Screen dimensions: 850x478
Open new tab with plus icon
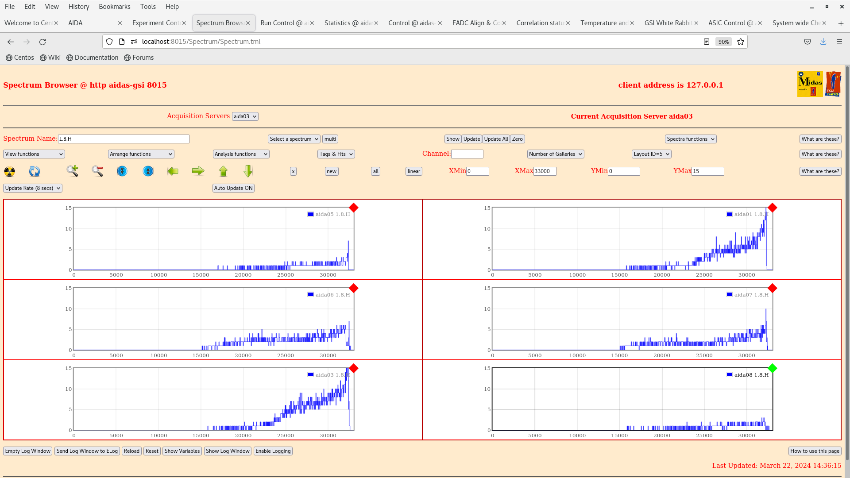(841, 23)
